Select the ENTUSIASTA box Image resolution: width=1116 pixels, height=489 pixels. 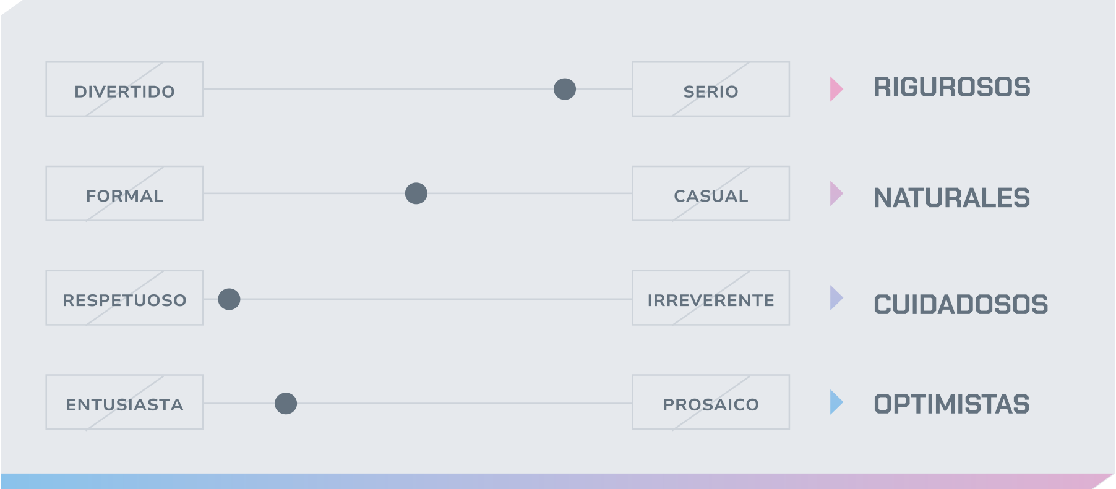(x=124, y=402)
